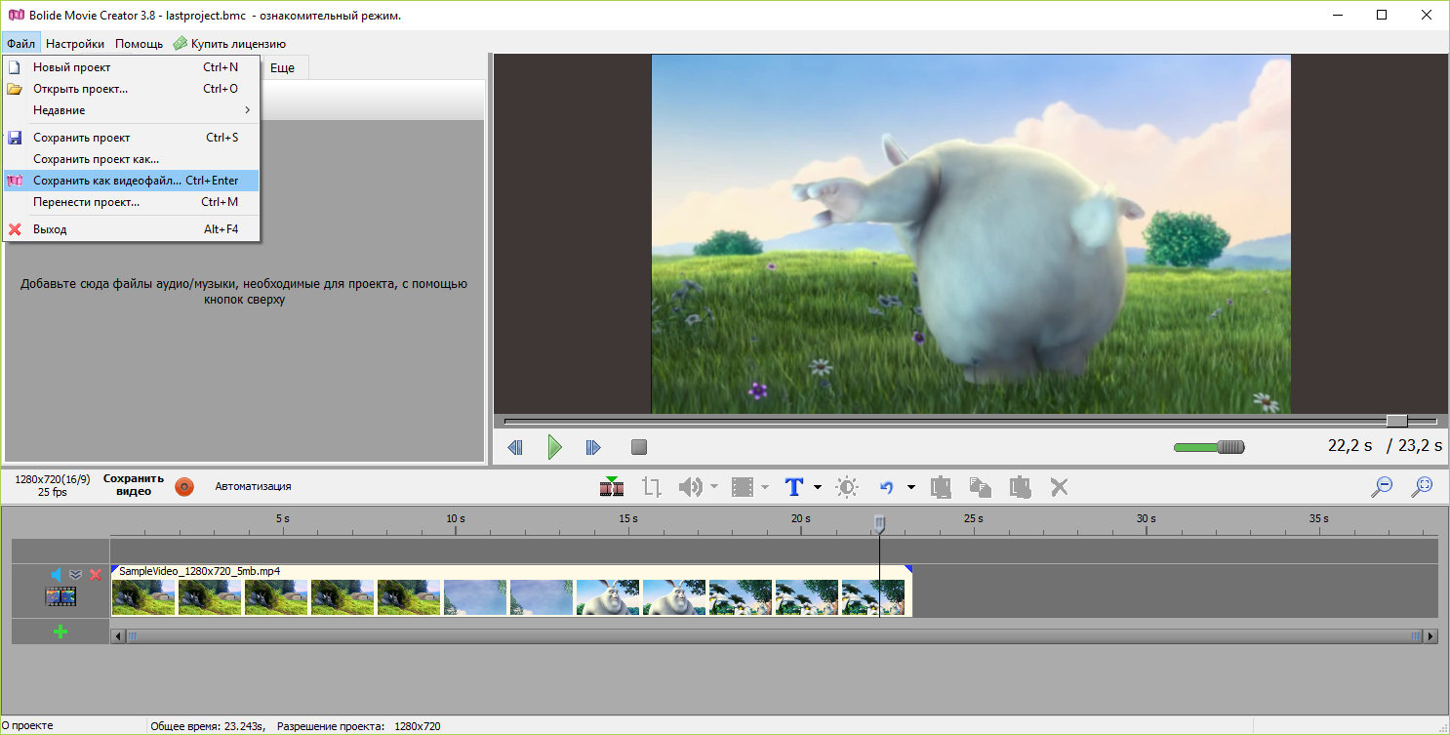Open the Настройки menu
Image resolution: width=1450 pixels, height=735 pixels.
pos(75,43)
